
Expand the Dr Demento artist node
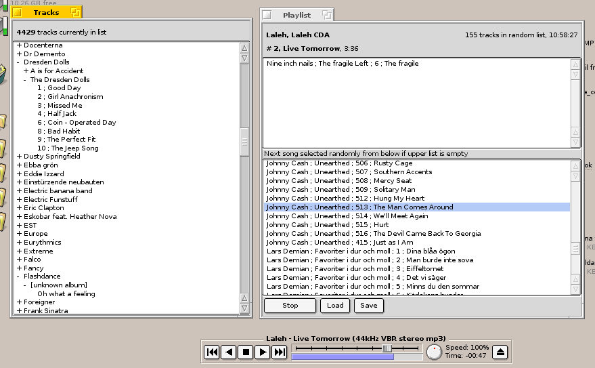click(19, 54)
